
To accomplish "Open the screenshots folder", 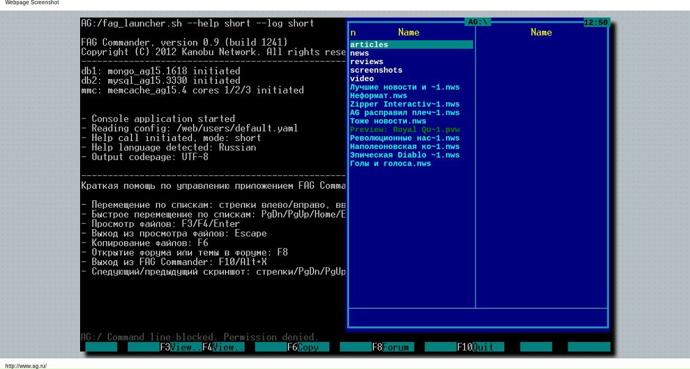I will point(376,70).
